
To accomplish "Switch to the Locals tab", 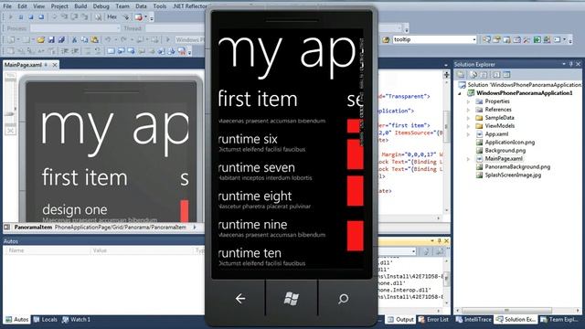I will [x=45, y=320].
